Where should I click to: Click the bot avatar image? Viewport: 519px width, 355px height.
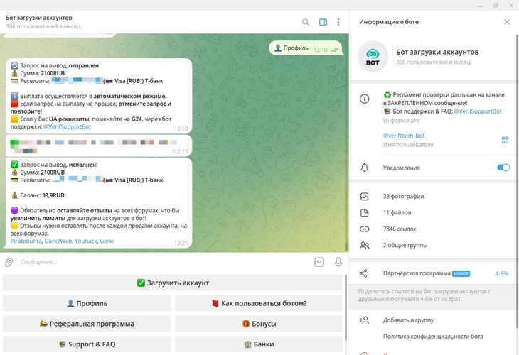tap(372, 57)
